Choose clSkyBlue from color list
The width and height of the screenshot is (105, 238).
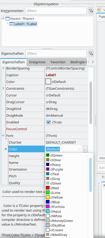click(x=66, y=225)
